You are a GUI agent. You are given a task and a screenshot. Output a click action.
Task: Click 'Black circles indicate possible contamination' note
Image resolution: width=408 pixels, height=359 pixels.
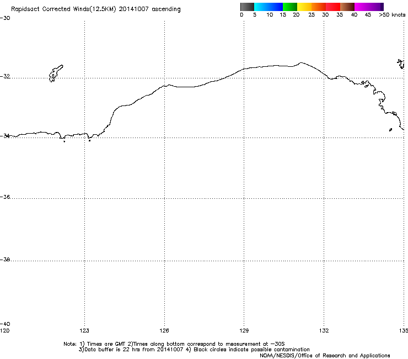pos(251,350)
